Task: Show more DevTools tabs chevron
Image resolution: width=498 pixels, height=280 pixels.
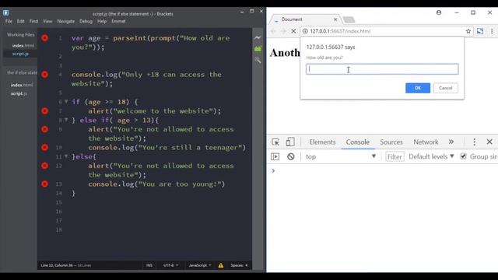Action: pyautogui.click(x=451, y=142)
